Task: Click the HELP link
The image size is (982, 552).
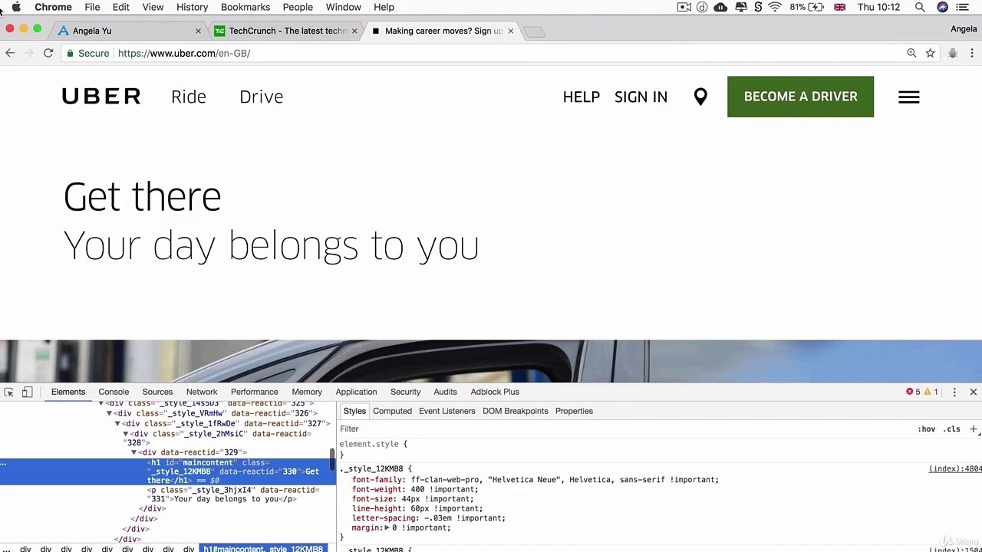Action: pos(581,97)
